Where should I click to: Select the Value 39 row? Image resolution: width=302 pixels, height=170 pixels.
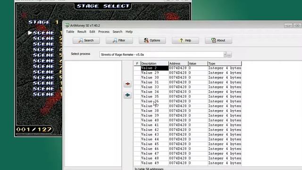pos(188,115)
